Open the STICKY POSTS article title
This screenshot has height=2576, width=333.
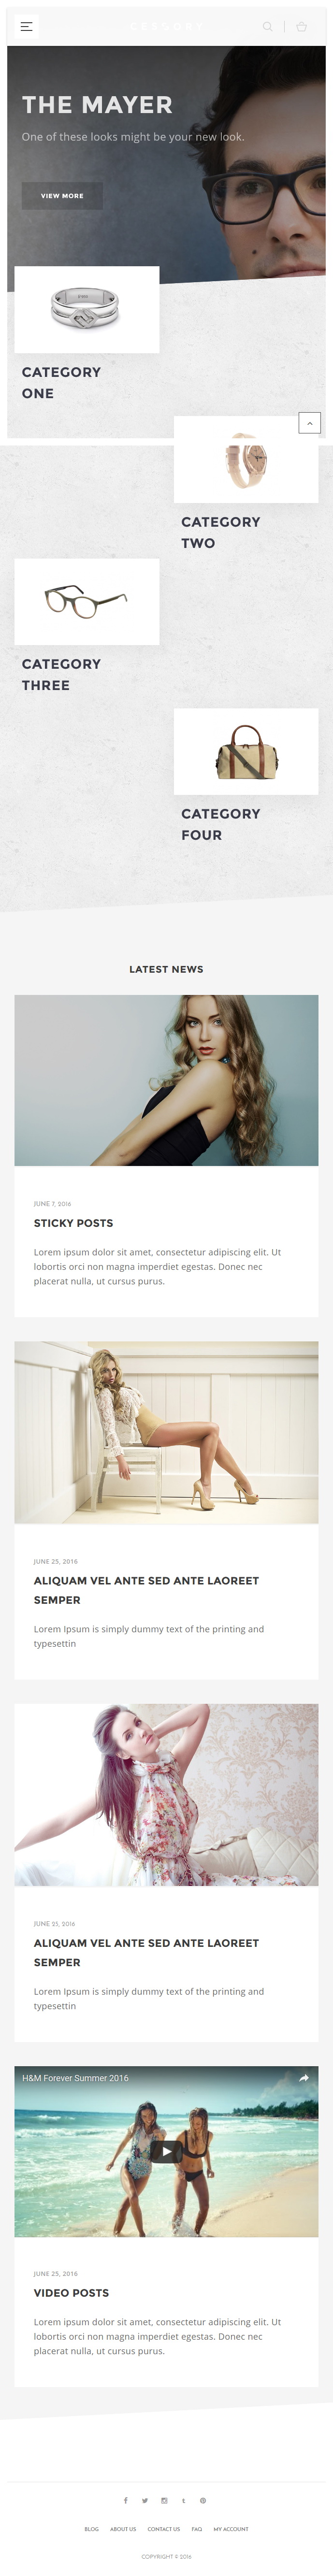tap(73, 1223)
